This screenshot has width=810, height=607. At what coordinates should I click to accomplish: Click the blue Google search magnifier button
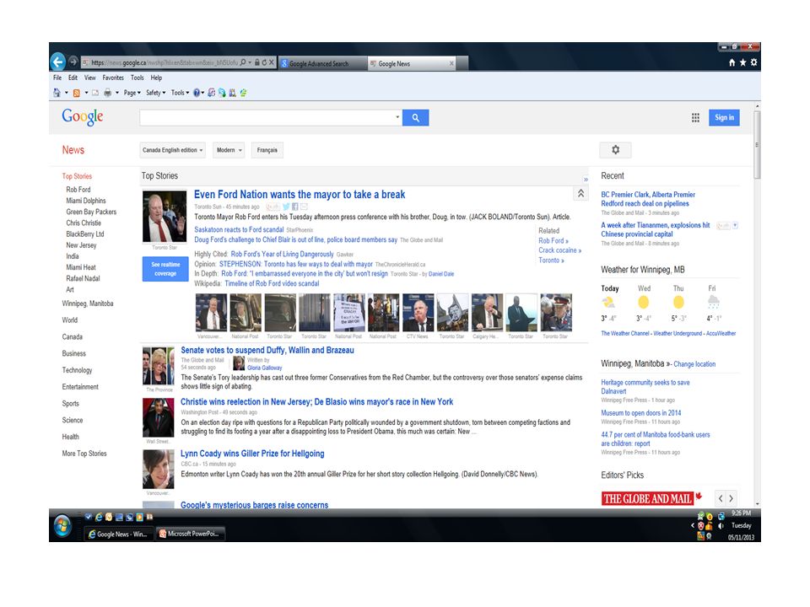tap(415, 118)
